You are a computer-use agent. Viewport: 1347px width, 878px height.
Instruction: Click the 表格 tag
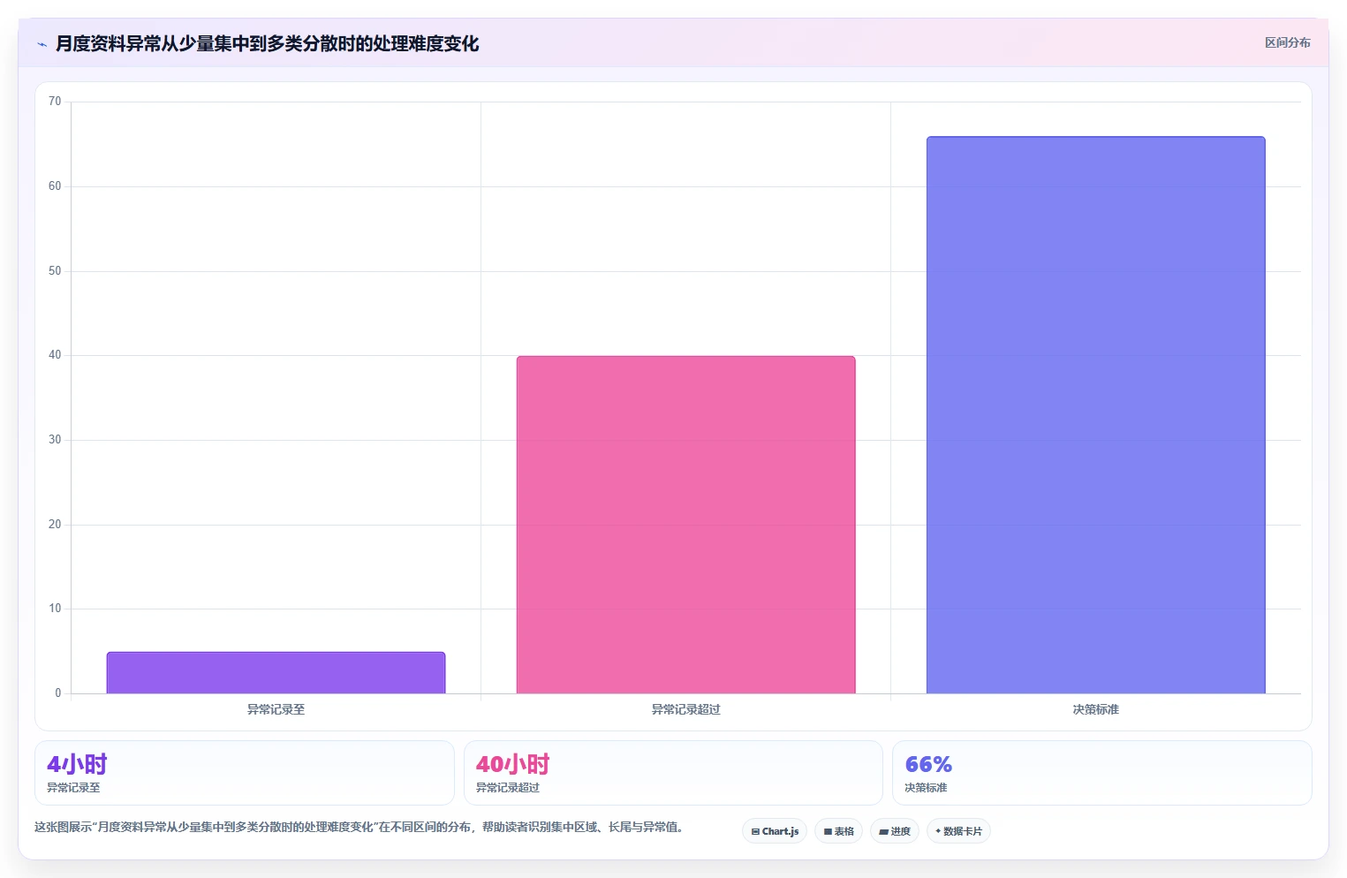coord(838,831)
